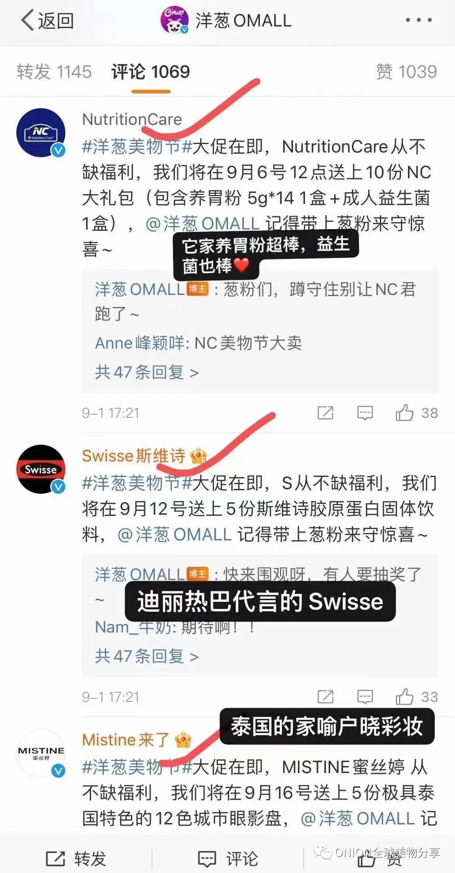The width and height of the screenshot is (455, 873).
Task: Expand 共47条回复 under NutritionCare comment
Action: click(147, 372)
